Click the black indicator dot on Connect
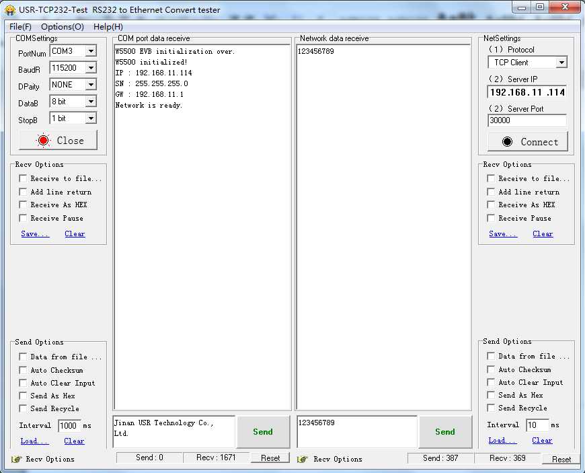The width and height of the screenshot is (585, 473). click(507, 141)
